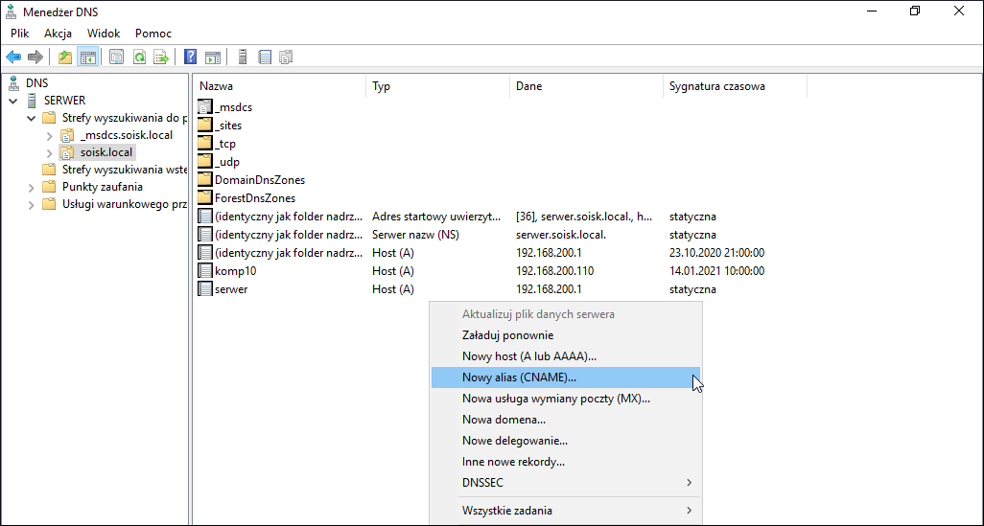Open the Pomoc menu
This screenshot has height=526, width=984.
153,34
